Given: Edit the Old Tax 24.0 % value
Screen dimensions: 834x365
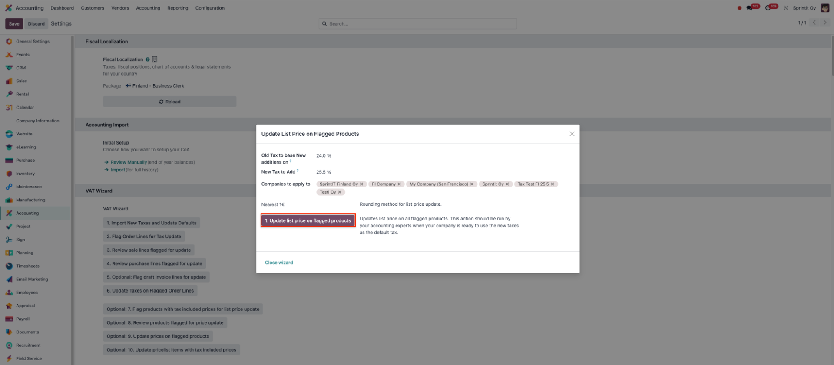Looking at the screenshot, I should [x=324, y=155].
